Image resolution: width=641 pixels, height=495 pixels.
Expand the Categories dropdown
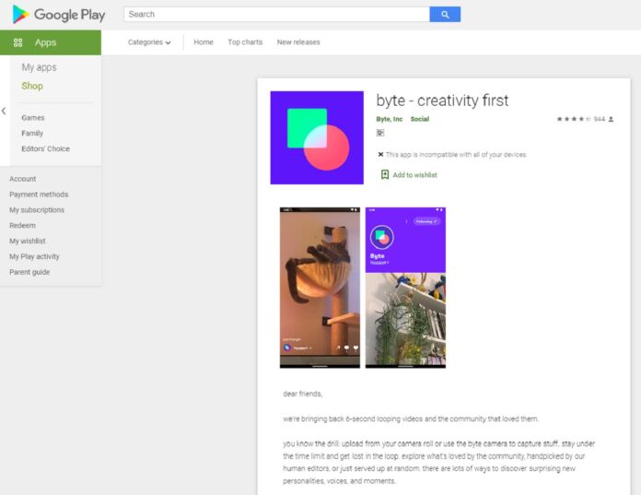click(x=149, y=42)
